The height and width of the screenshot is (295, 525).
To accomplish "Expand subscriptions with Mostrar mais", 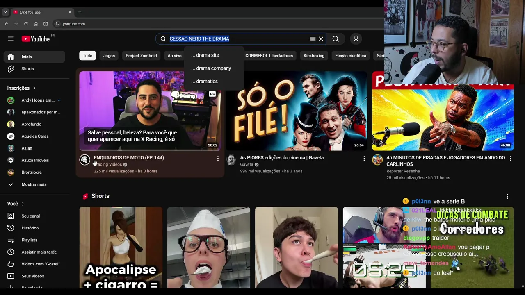I will tap(34, 184).
